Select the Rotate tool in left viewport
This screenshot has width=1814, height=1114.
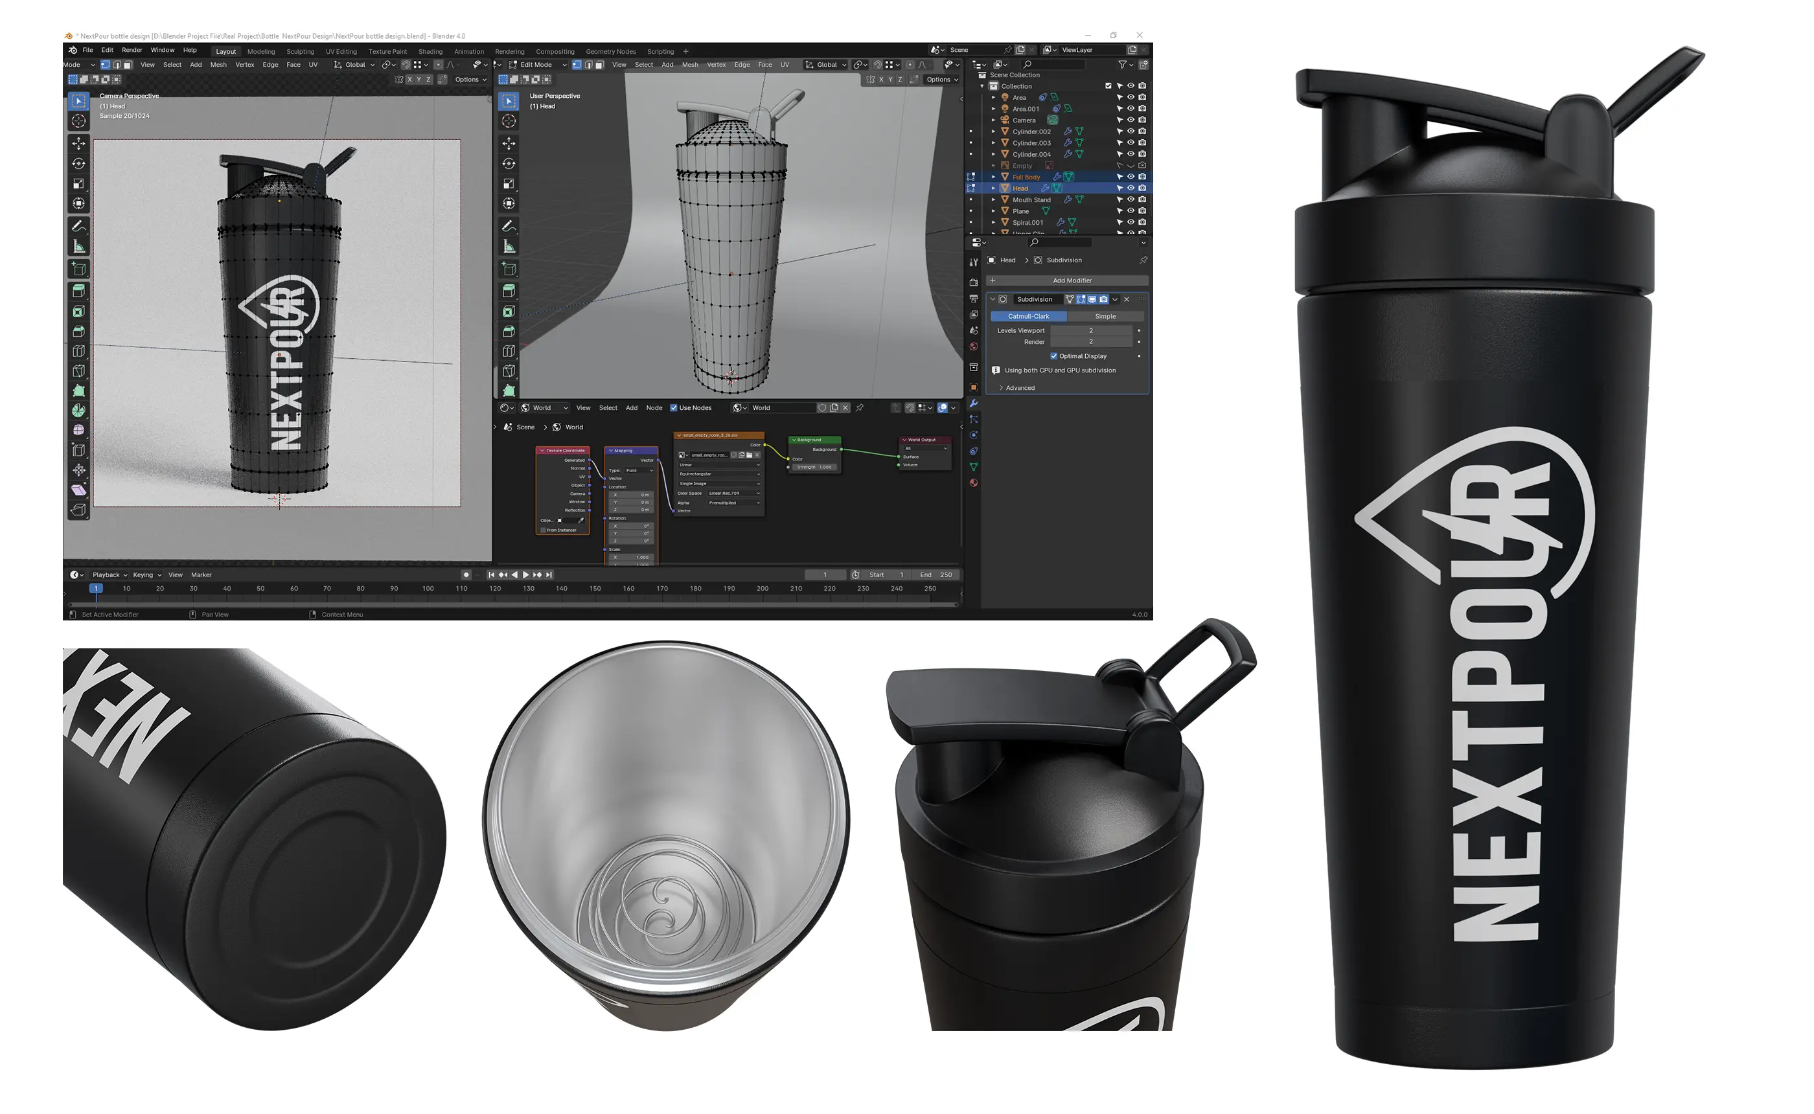click(x=79, y=164)
